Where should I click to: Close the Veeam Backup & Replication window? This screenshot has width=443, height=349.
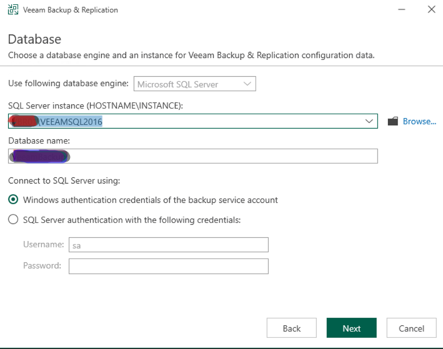[431, 9]
